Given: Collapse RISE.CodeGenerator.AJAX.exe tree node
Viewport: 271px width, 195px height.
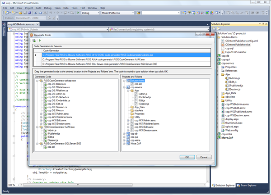Looking at the screenshot, I should click(x=37, y=127).
